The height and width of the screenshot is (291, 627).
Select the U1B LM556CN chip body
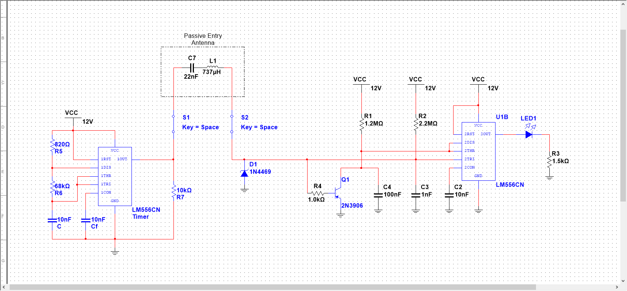coord(478,151)
